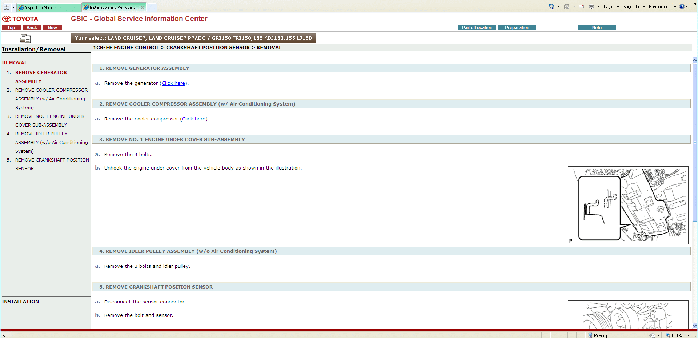Switch to the Inspection Menu tab
Viewport: 698px width, 338px height.
[x=49, y=7]
